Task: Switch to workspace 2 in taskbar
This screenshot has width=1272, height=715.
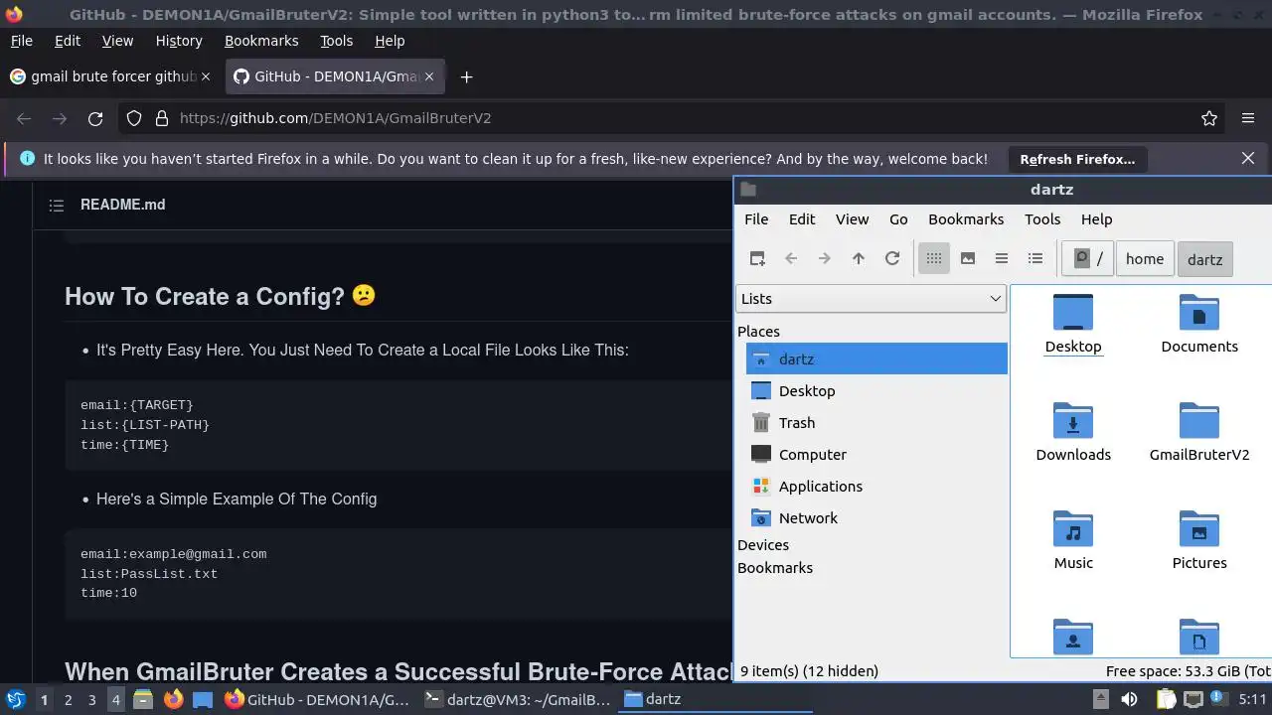Action: pyautogui.click(x=68, y=699)
